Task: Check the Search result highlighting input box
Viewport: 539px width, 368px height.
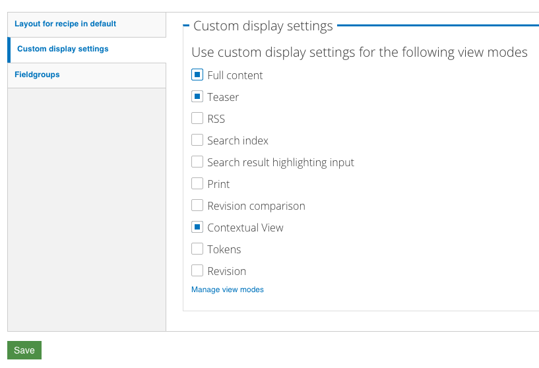Action: [197, 162]
